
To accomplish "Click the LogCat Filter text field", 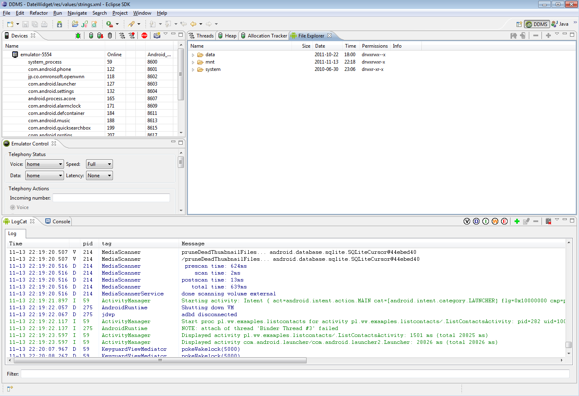I will point(295,374).
